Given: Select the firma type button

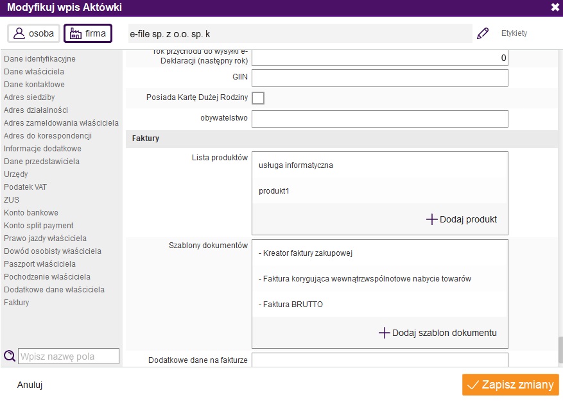Looking at the screenshot, I should tap(87, 33).
